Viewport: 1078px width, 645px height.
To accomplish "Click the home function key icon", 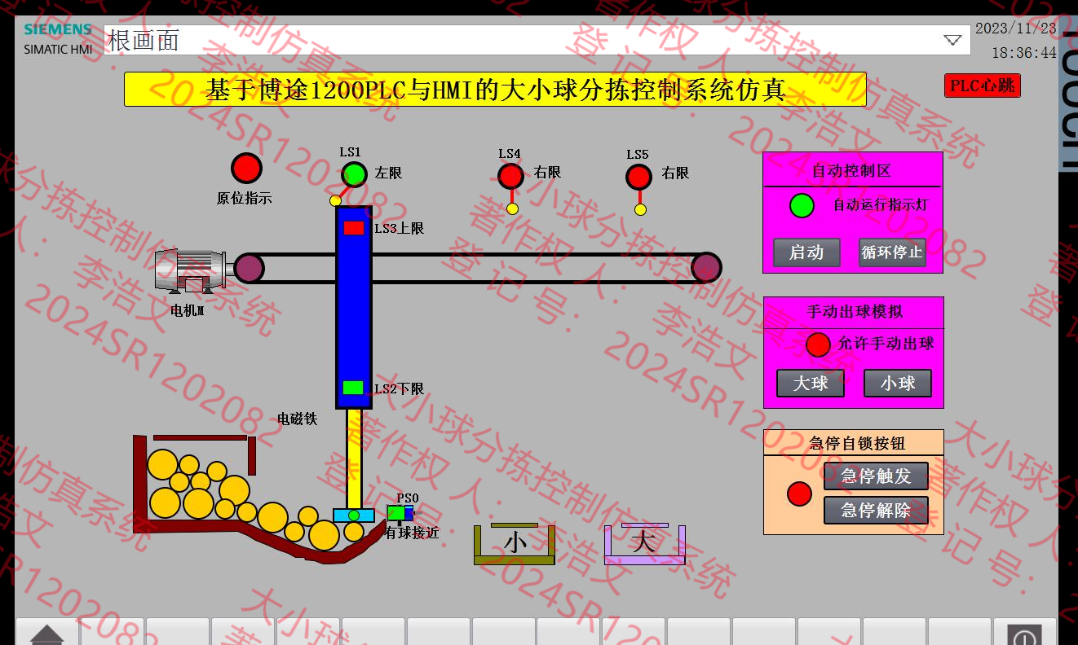I will [47, 634].
